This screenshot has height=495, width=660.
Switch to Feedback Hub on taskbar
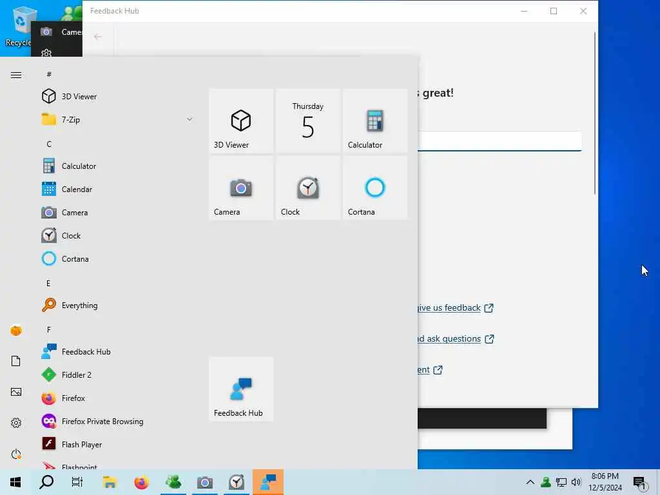click(268, 482)
